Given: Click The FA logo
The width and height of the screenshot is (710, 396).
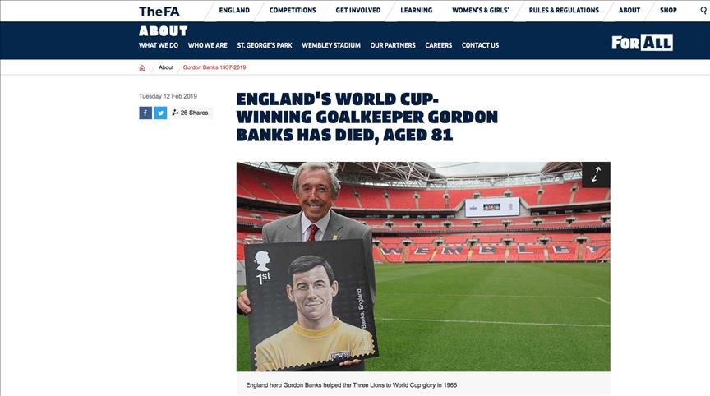Looking at the screenshot, I should pyautogui.click(x=159, y=11).
